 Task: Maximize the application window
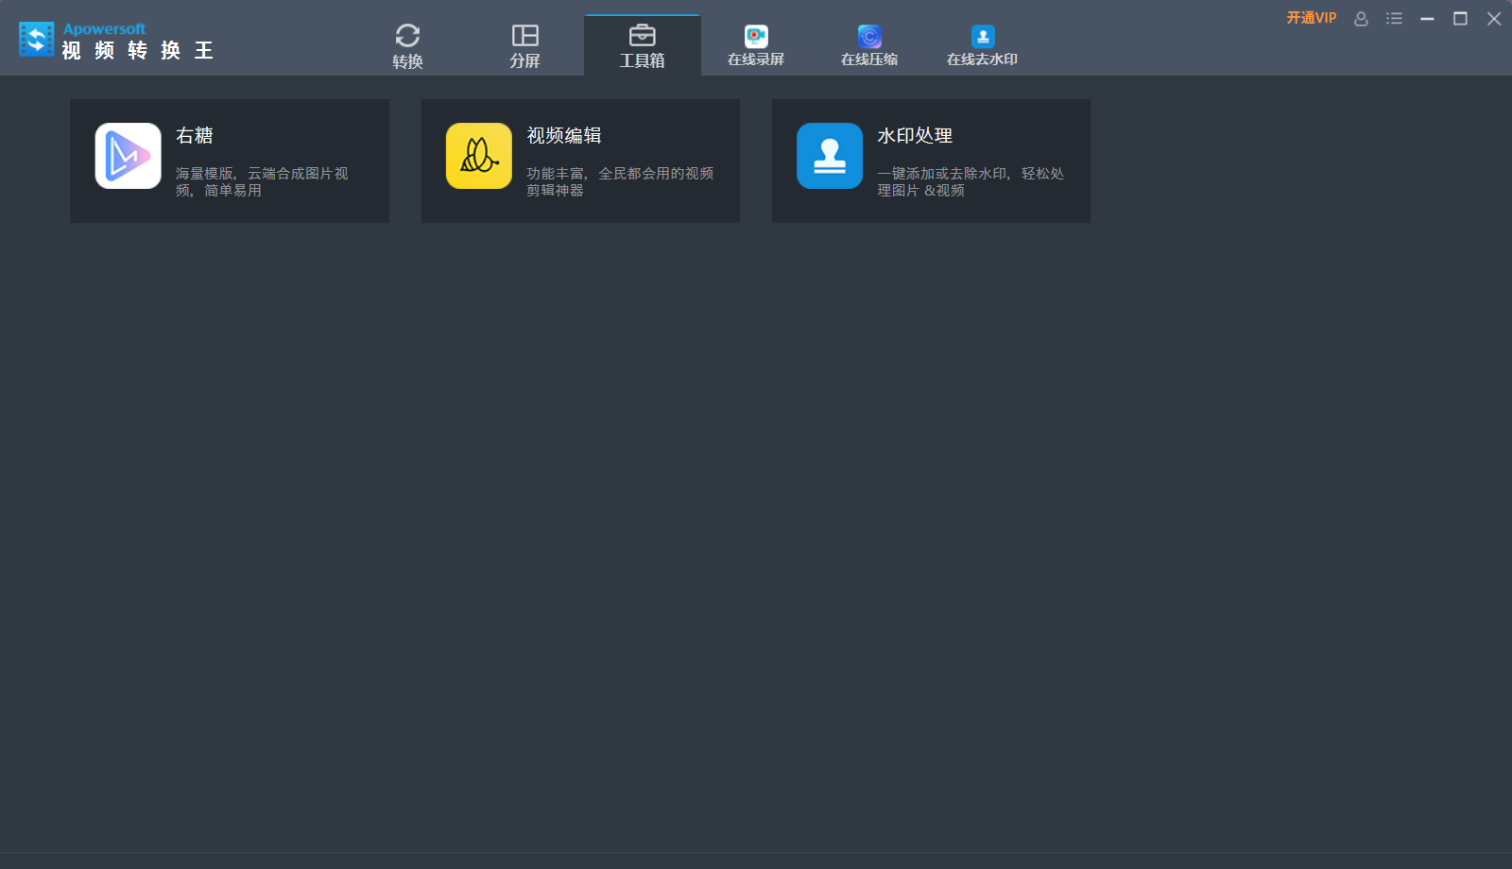[1460, 19]
